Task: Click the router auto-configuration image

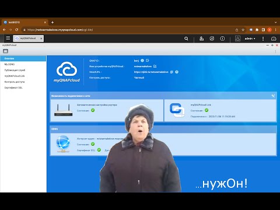Action: tap(63, 110)
